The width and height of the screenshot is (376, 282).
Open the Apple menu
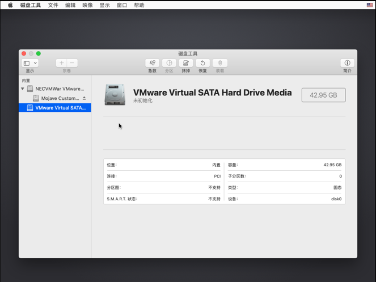pos(10,5)
